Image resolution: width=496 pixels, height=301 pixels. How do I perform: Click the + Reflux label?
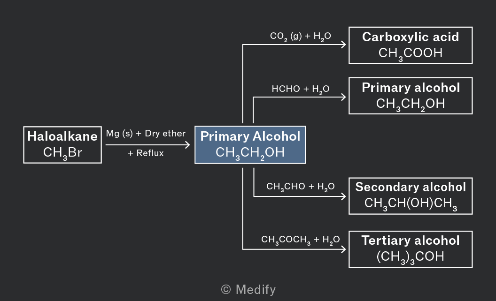pyautogui.click(x=146, y=153)
